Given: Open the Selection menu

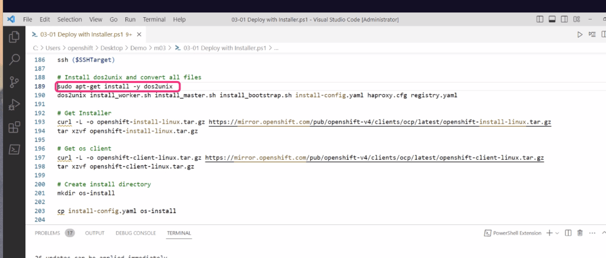Looking at the screenshot, I should 70,20.
